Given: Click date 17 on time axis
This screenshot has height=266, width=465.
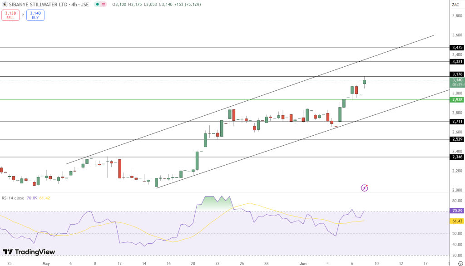Looking at the screenshot, I should click(x=425, y=263).
